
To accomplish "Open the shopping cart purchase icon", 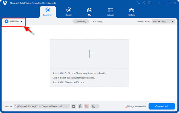I will (x=138, y=3).
